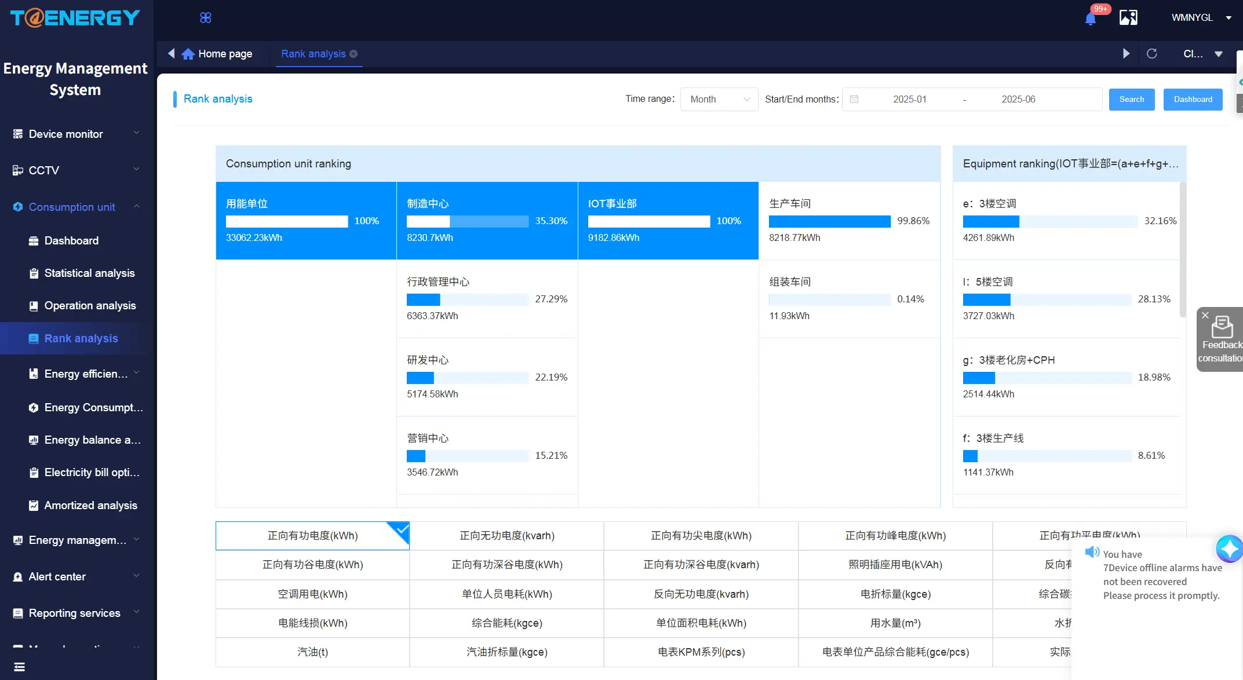Select the 正向无功电度(kvarh) metric
The width and height of the screenshot is (1243, 680).
pyautogui.click(x=506, y=536)
